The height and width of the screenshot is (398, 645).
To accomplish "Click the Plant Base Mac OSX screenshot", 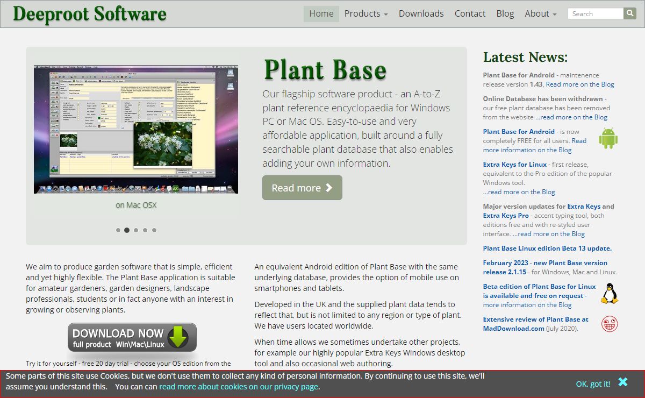I will (x=136, y=130).
